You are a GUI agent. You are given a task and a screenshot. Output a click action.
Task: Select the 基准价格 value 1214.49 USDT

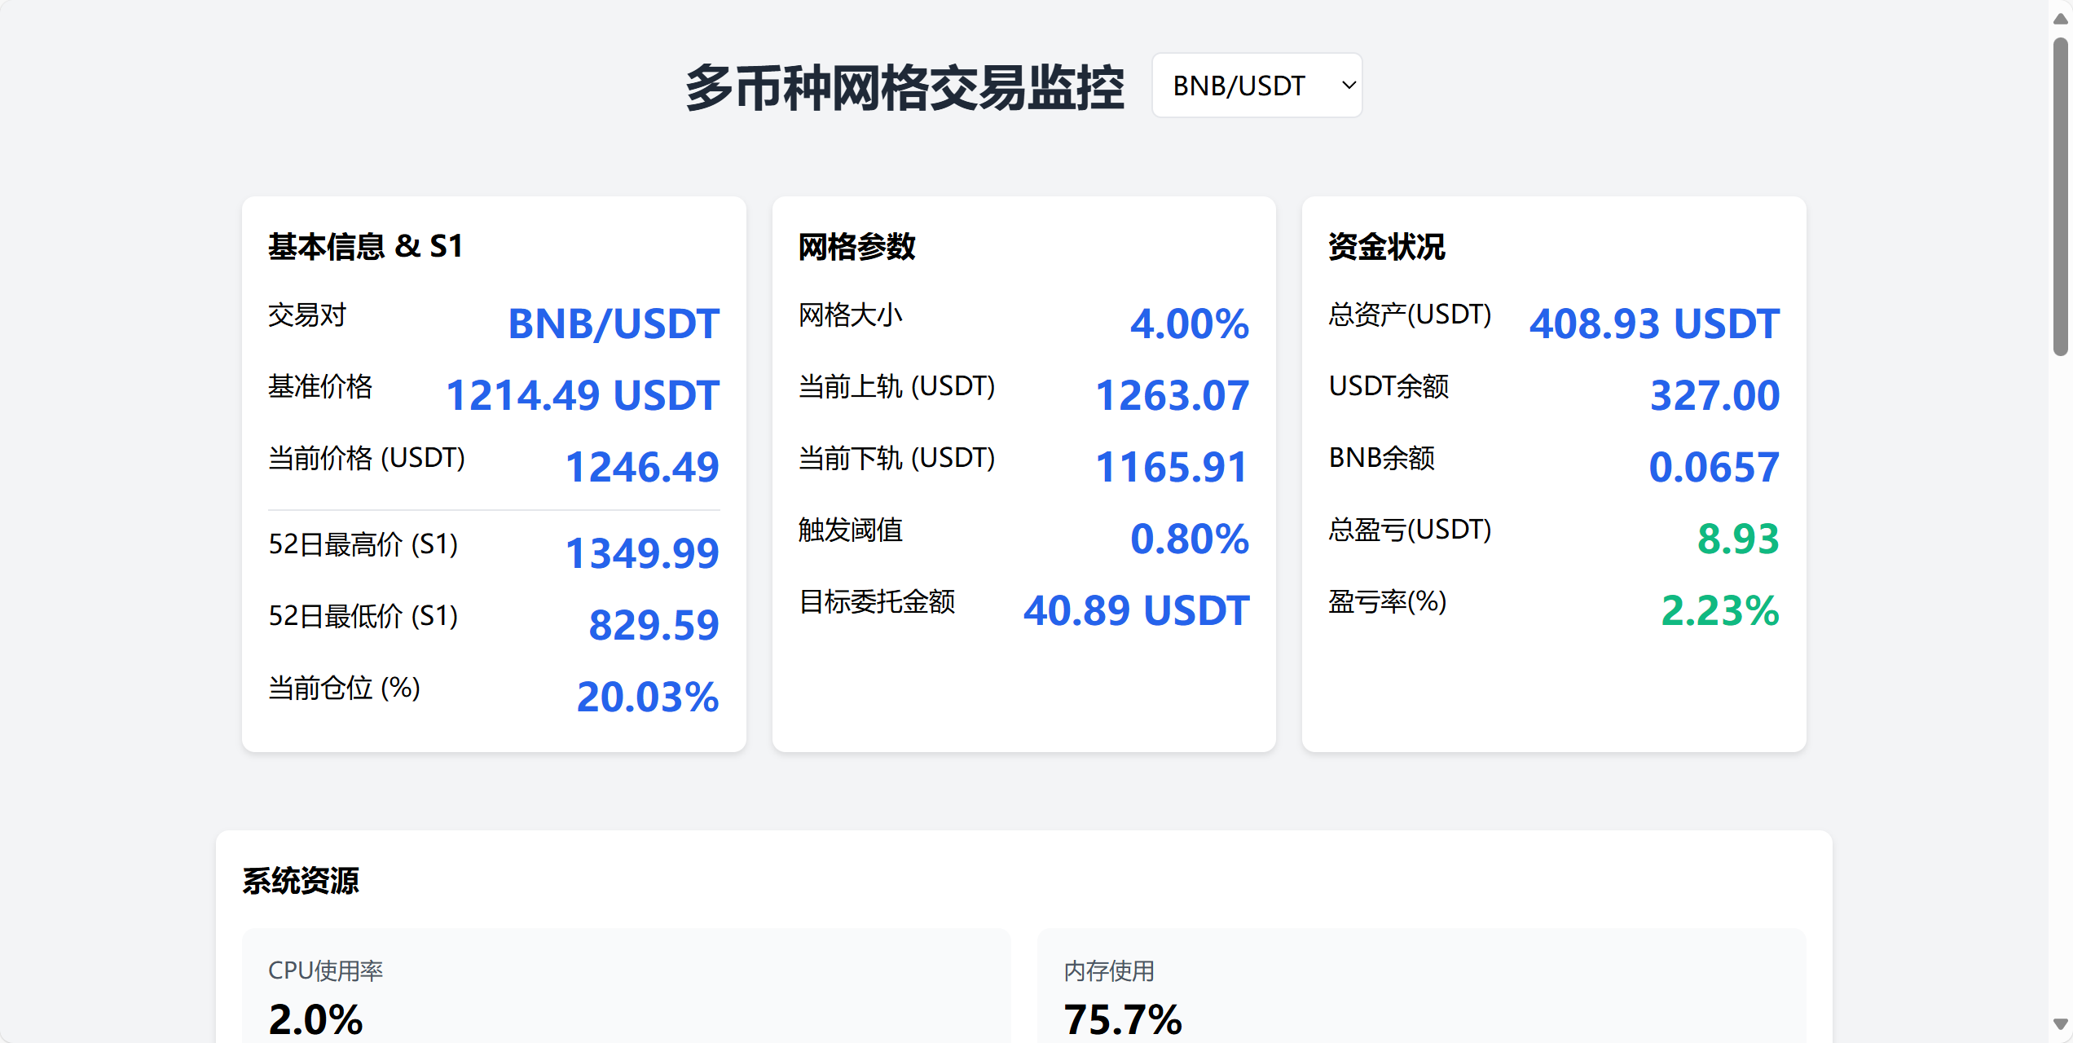tap(583, 395)
